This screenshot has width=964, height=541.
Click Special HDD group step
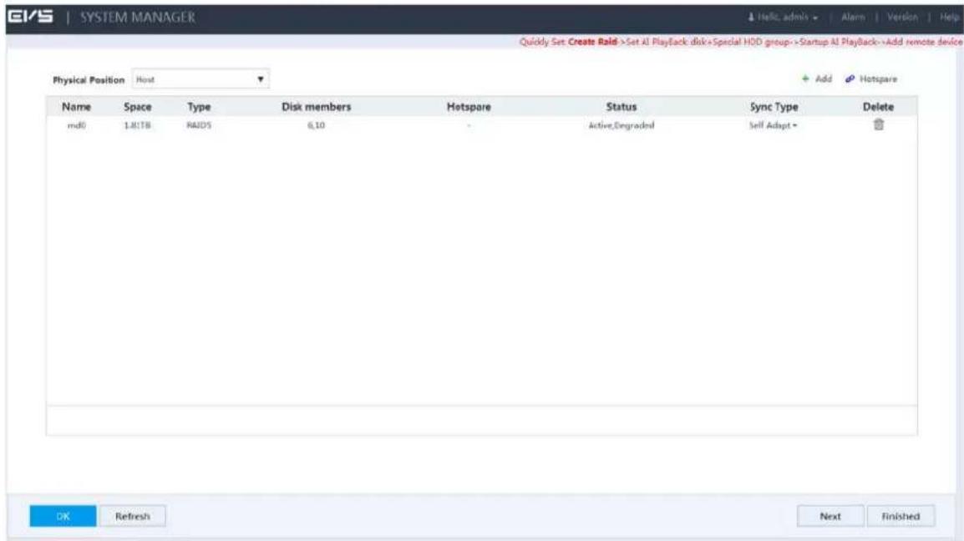tap(751, 42)
